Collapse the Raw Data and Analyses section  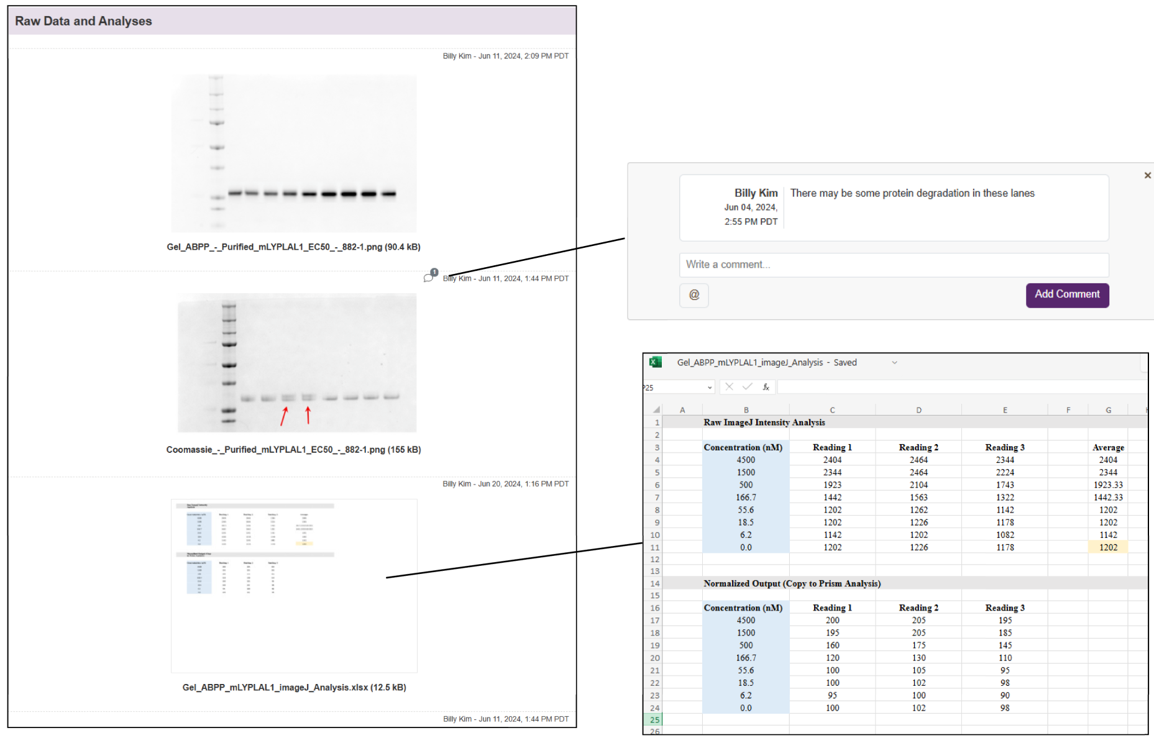tap(84, 21)
